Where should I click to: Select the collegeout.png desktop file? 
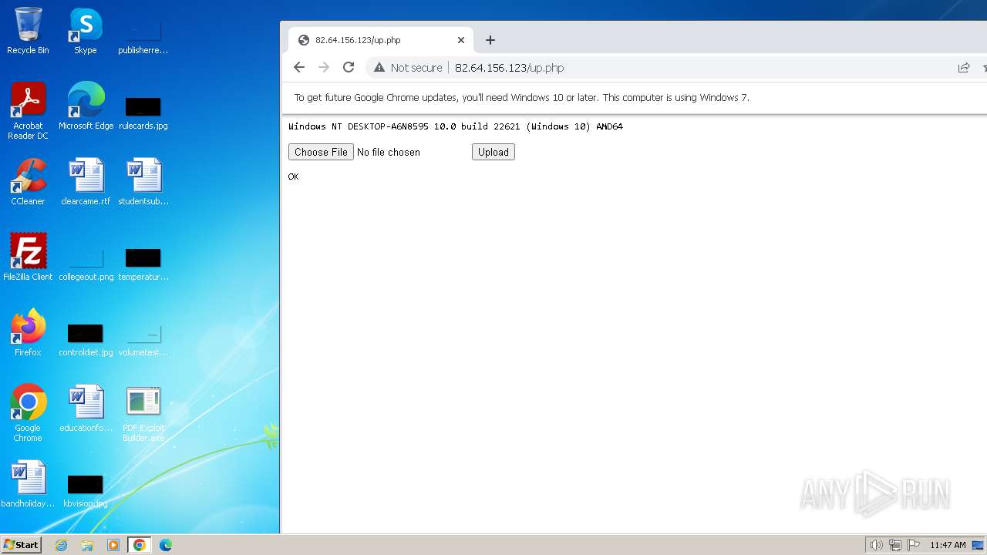click(x=86, y=263)
